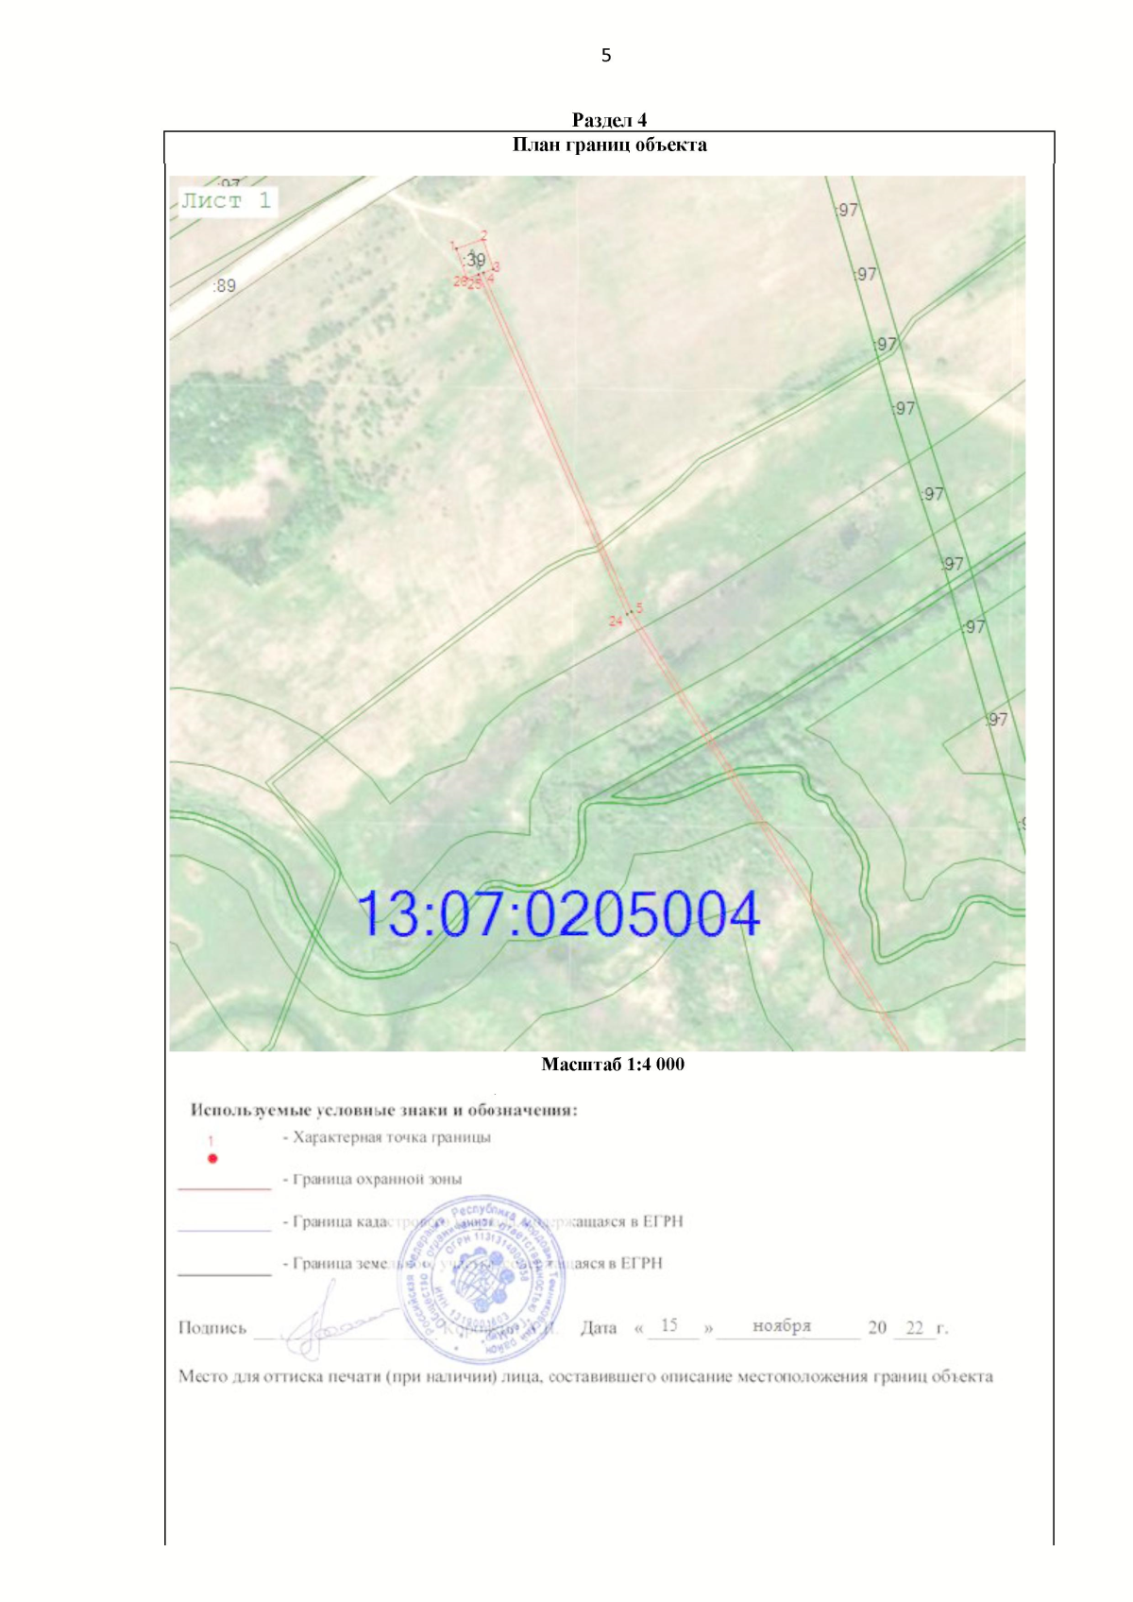Click parcel label ':89' on the map
1133x1602 pixels.
[x=225, y=285]
